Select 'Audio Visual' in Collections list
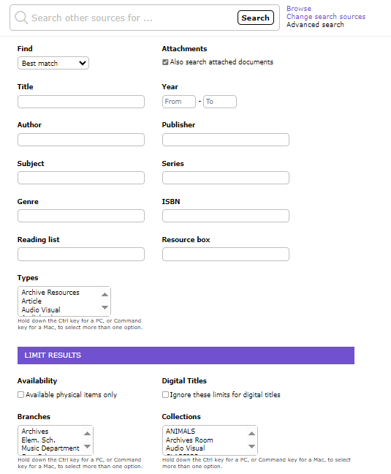 click(185, 448)
